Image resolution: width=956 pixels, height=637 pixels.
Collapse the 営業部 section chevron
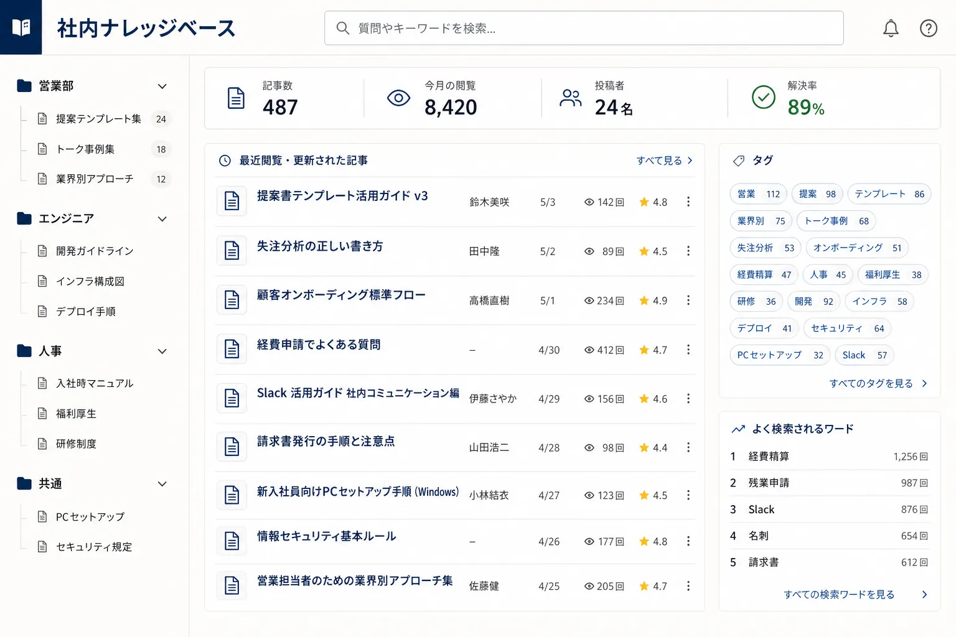(162, 86)
